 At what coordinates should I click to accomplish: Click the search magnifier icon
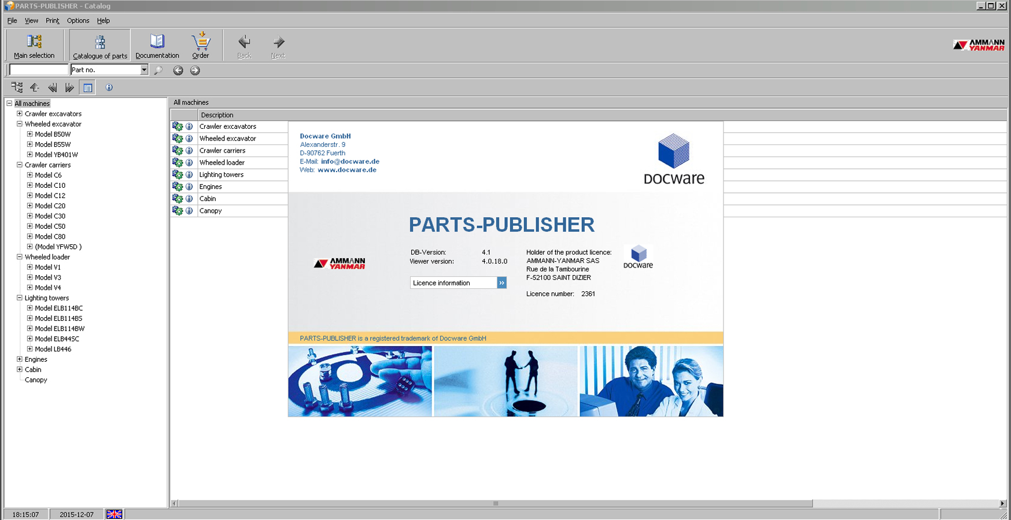(158, 70)
